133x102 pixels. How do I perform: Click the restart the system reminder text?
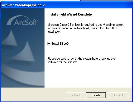(x=81, y=60)
